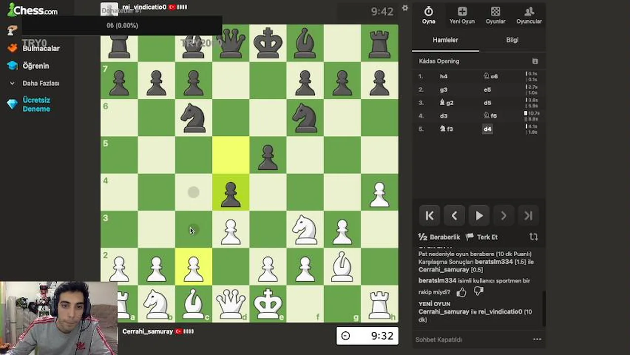The height and width of the screenshot is (355, 630).
Task: Select move Nc6 in the move list
Action: [491, 76]
